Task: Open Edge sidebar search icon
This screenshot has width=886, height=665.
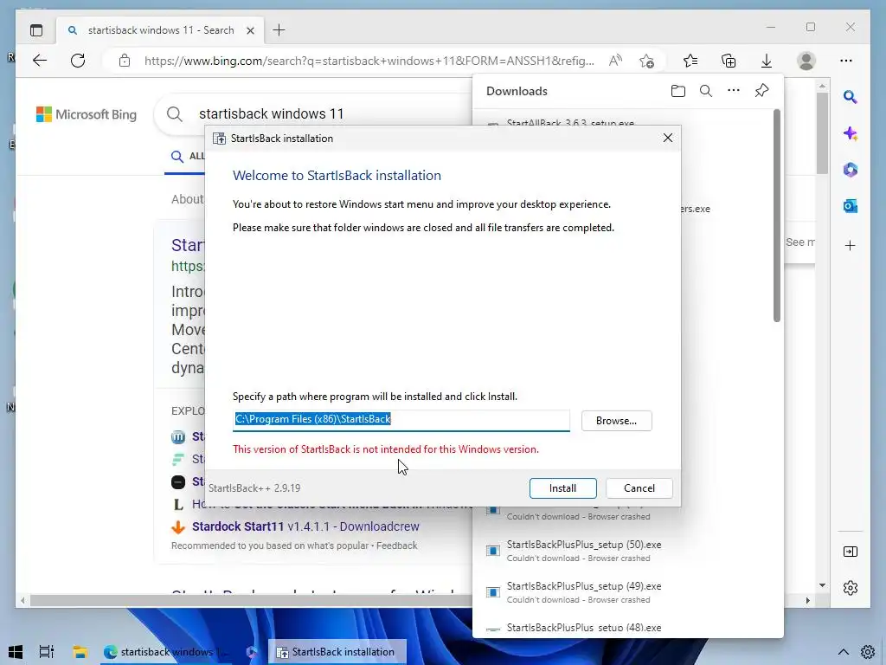Action: [851, 97]
